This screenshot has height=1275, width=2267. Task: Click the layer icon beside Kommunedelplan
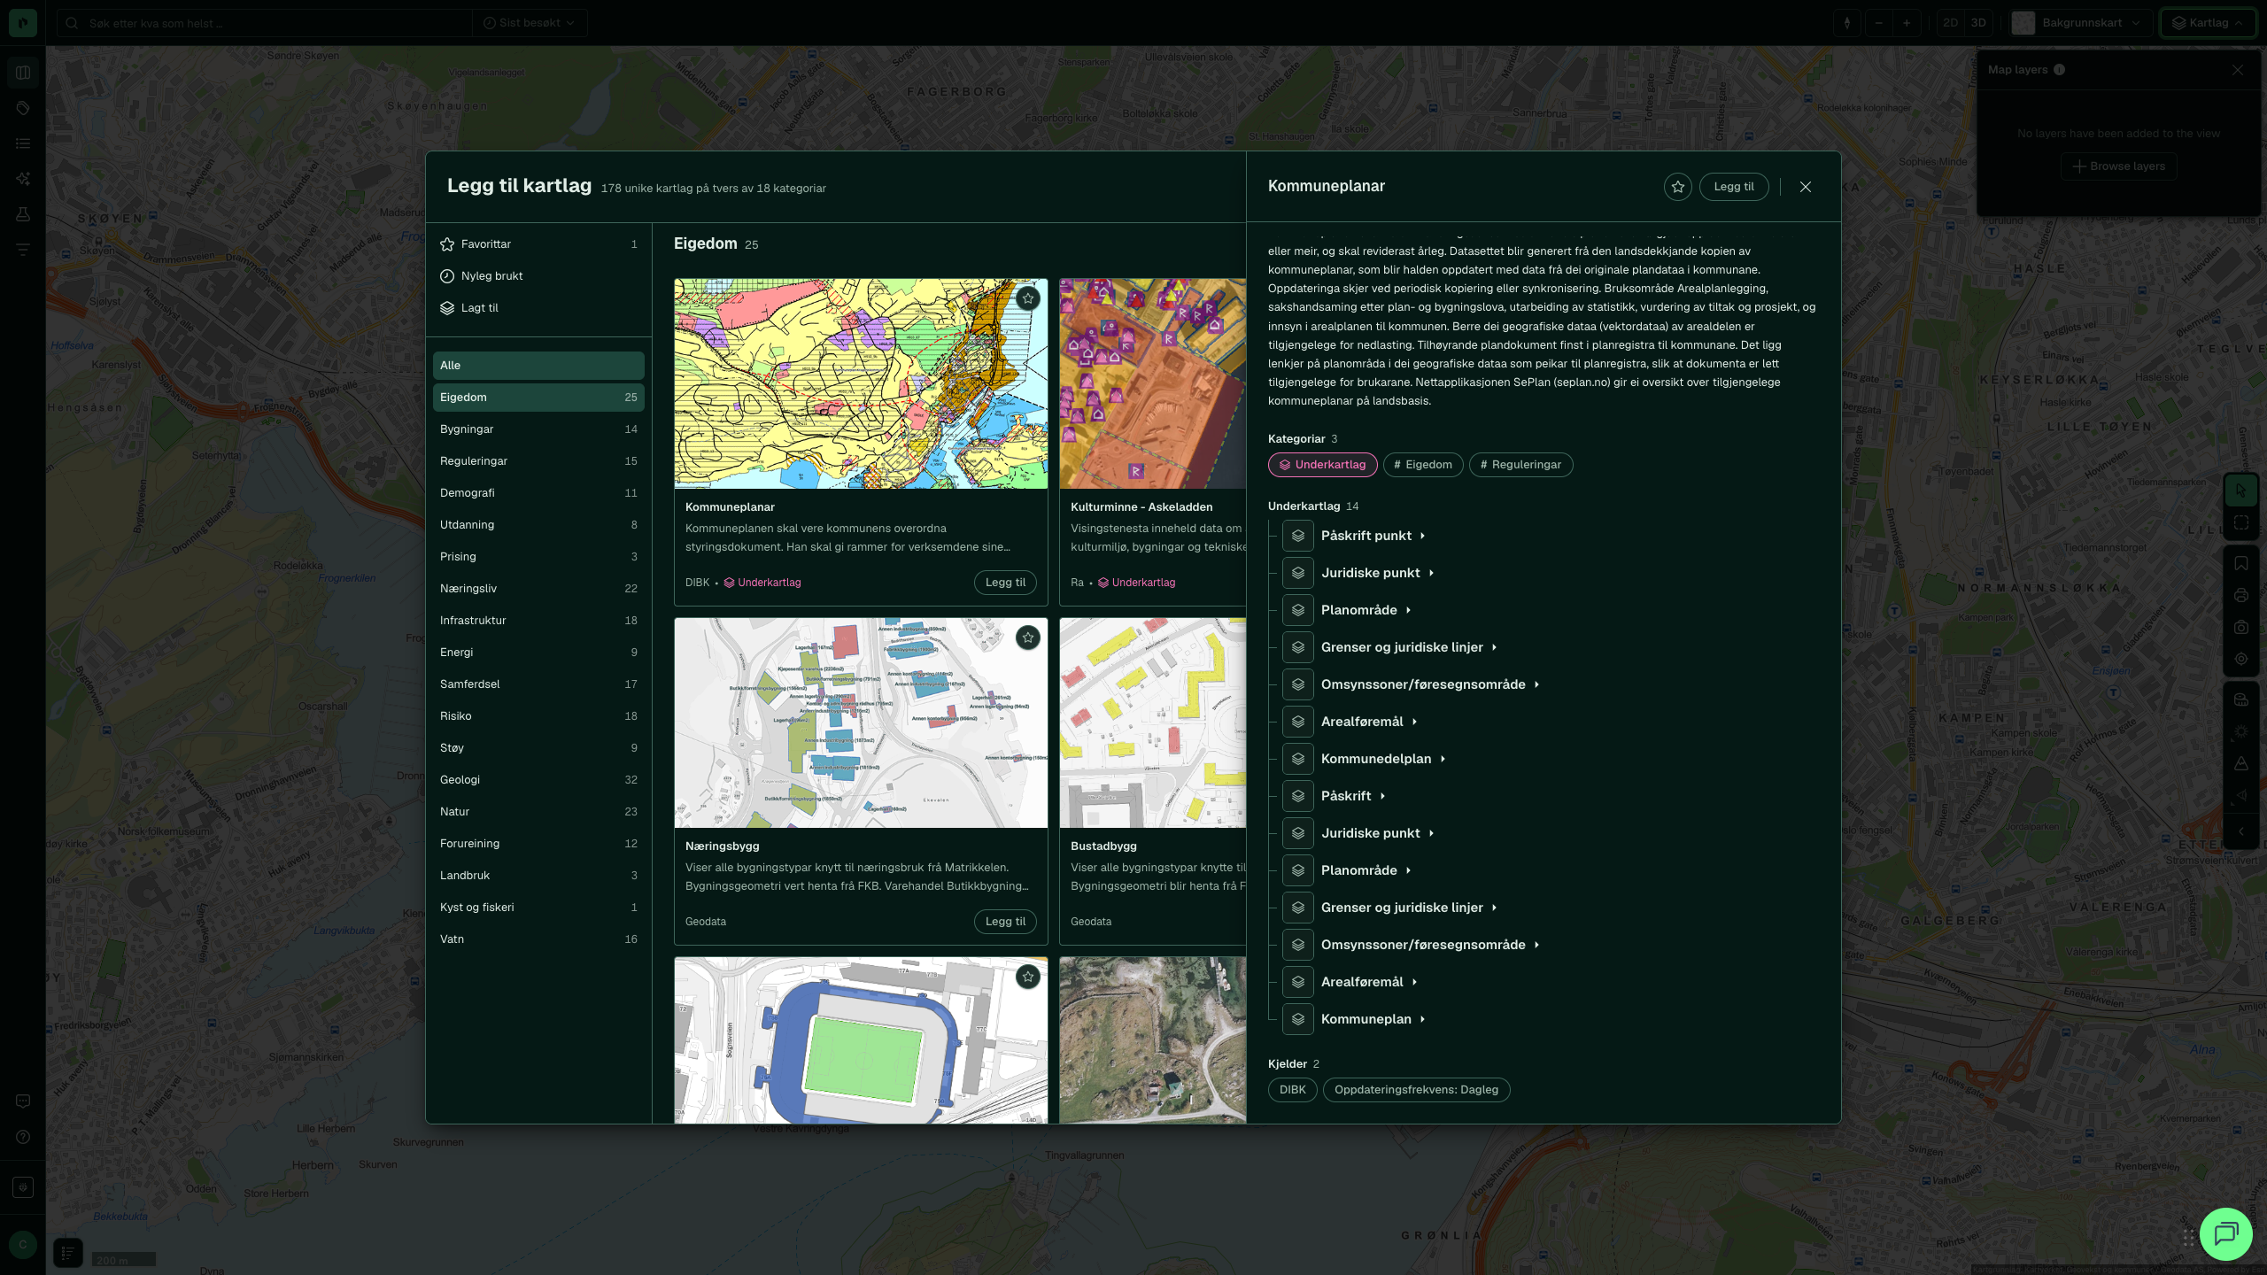point(1298,759)
